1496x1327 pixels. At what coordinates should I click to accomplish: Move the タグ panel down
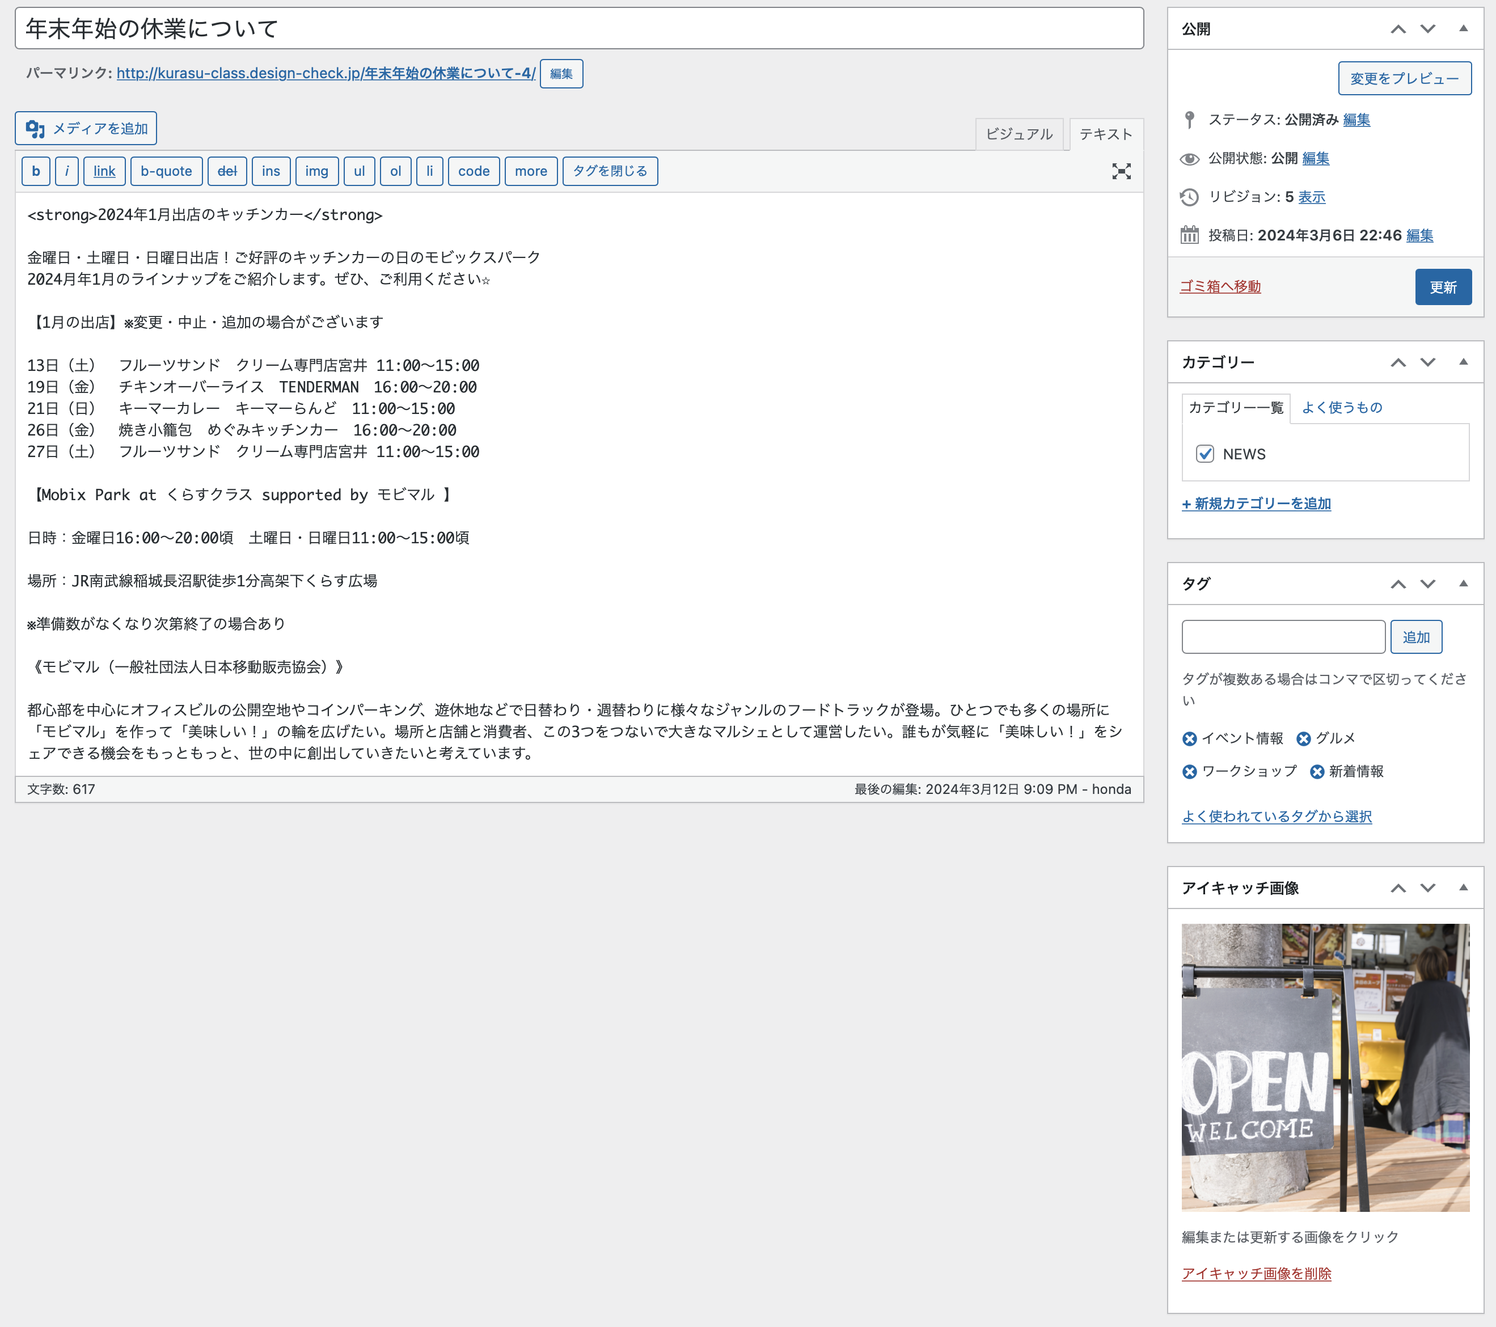click(1427, 584)
